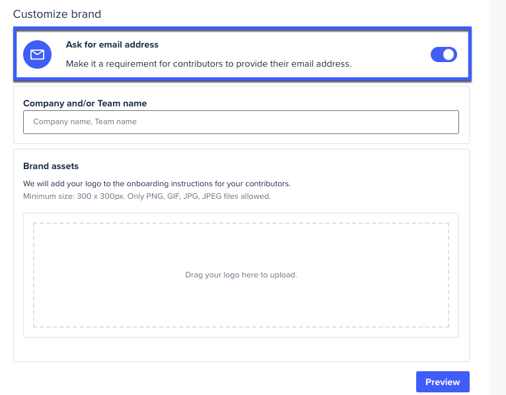The height and width of the screenshot is (395, 506).
Task: Click empty space left of Preview button
Action: [x=213, y=382]
